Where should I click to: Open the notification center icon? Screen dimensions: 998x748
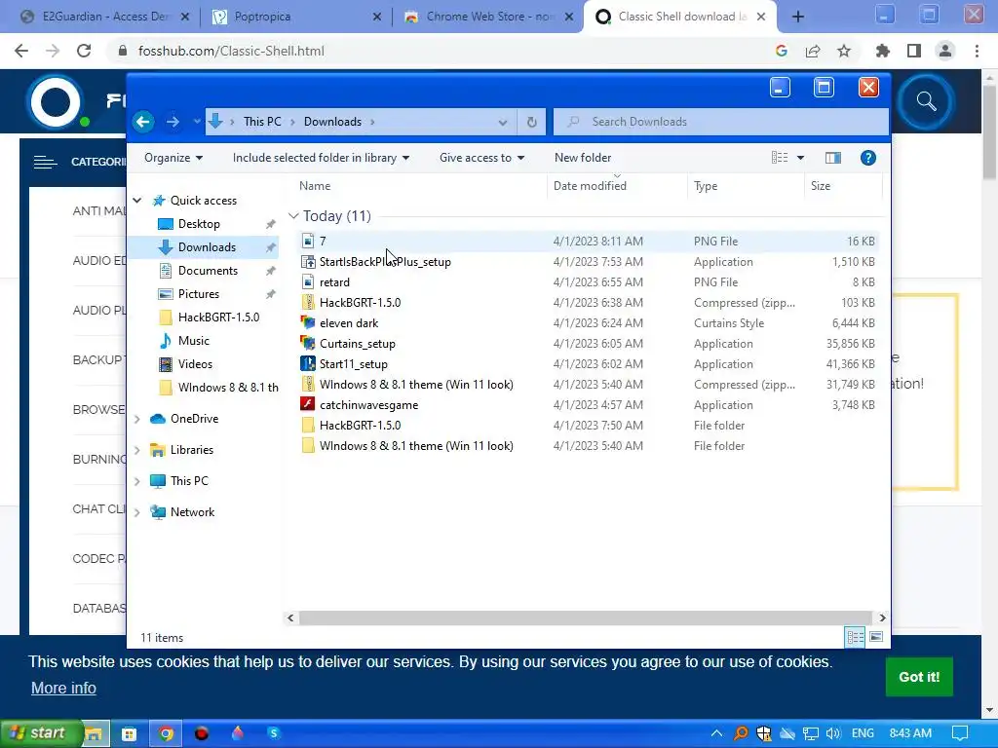(x=959, y=733)
